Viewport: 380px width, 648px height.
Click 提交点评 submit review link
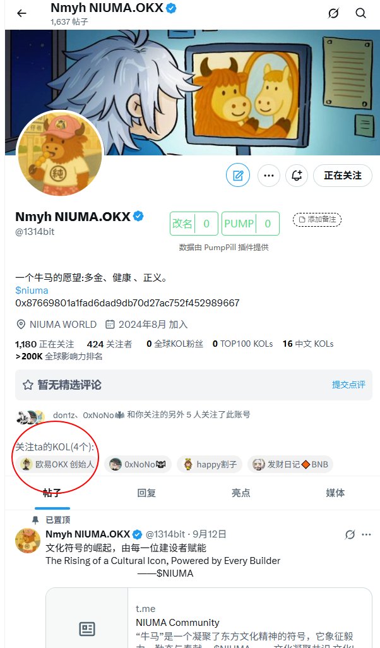click(x=348, y=385)
